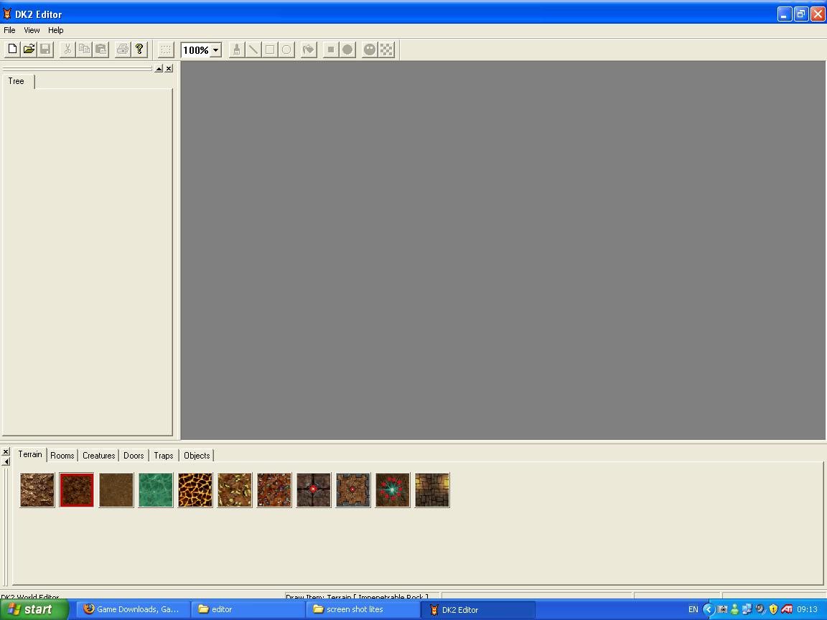Image resolution: width=827 pixels, height=620 pixels.
Task: Select the line drawing tool
Action: pyautogui.click(x=253, y=50)
